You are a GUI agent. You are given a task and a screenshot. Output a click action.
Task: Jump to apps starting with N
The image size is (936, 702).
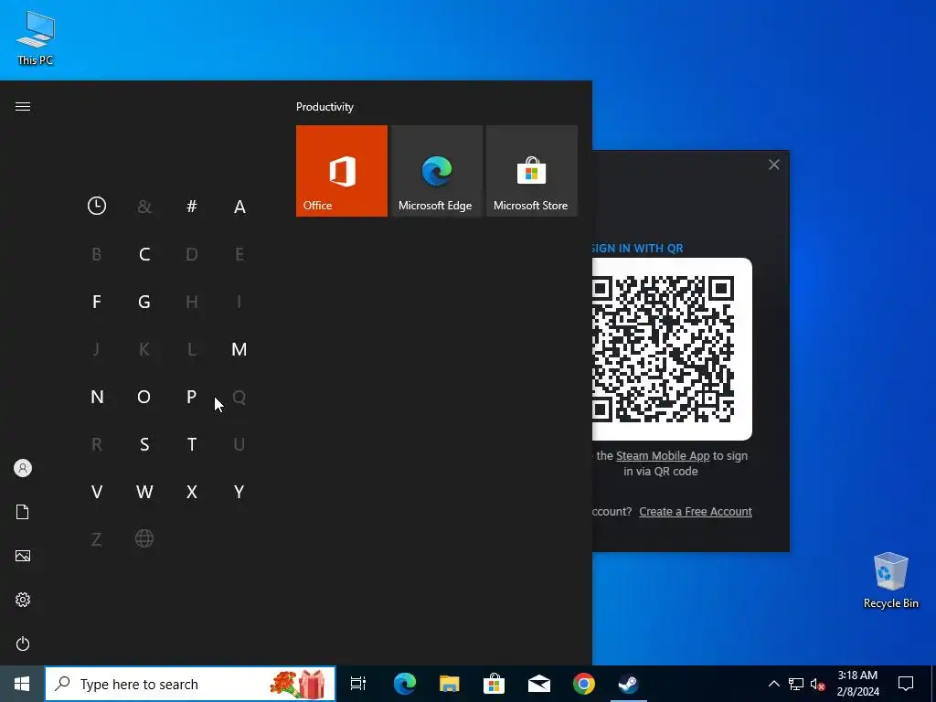tap(97, 397)
